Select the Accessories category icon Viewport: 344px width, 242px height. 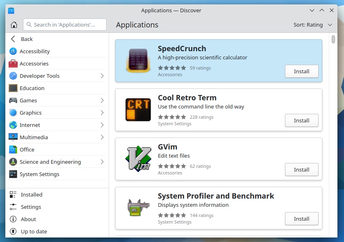[x=13, y=63]
